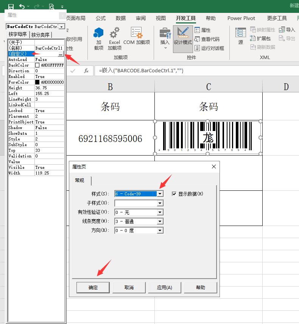
Task: Open the 帮助 ribbon tab
Action: pos(210,18)
